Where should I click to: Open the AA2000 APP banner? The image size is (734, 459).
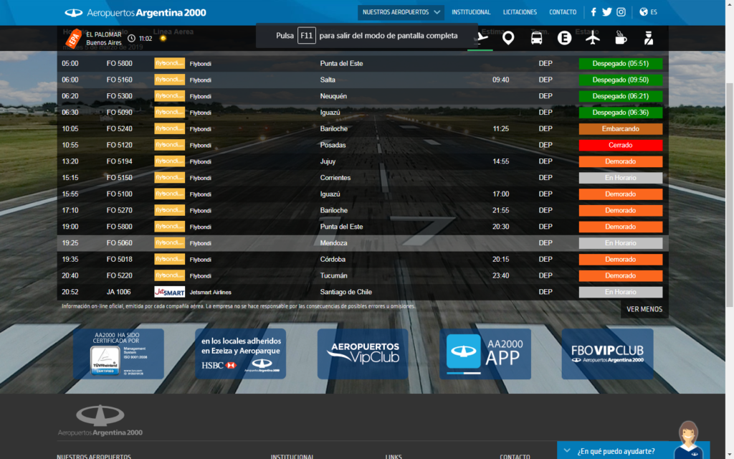(x=485, y=354)
